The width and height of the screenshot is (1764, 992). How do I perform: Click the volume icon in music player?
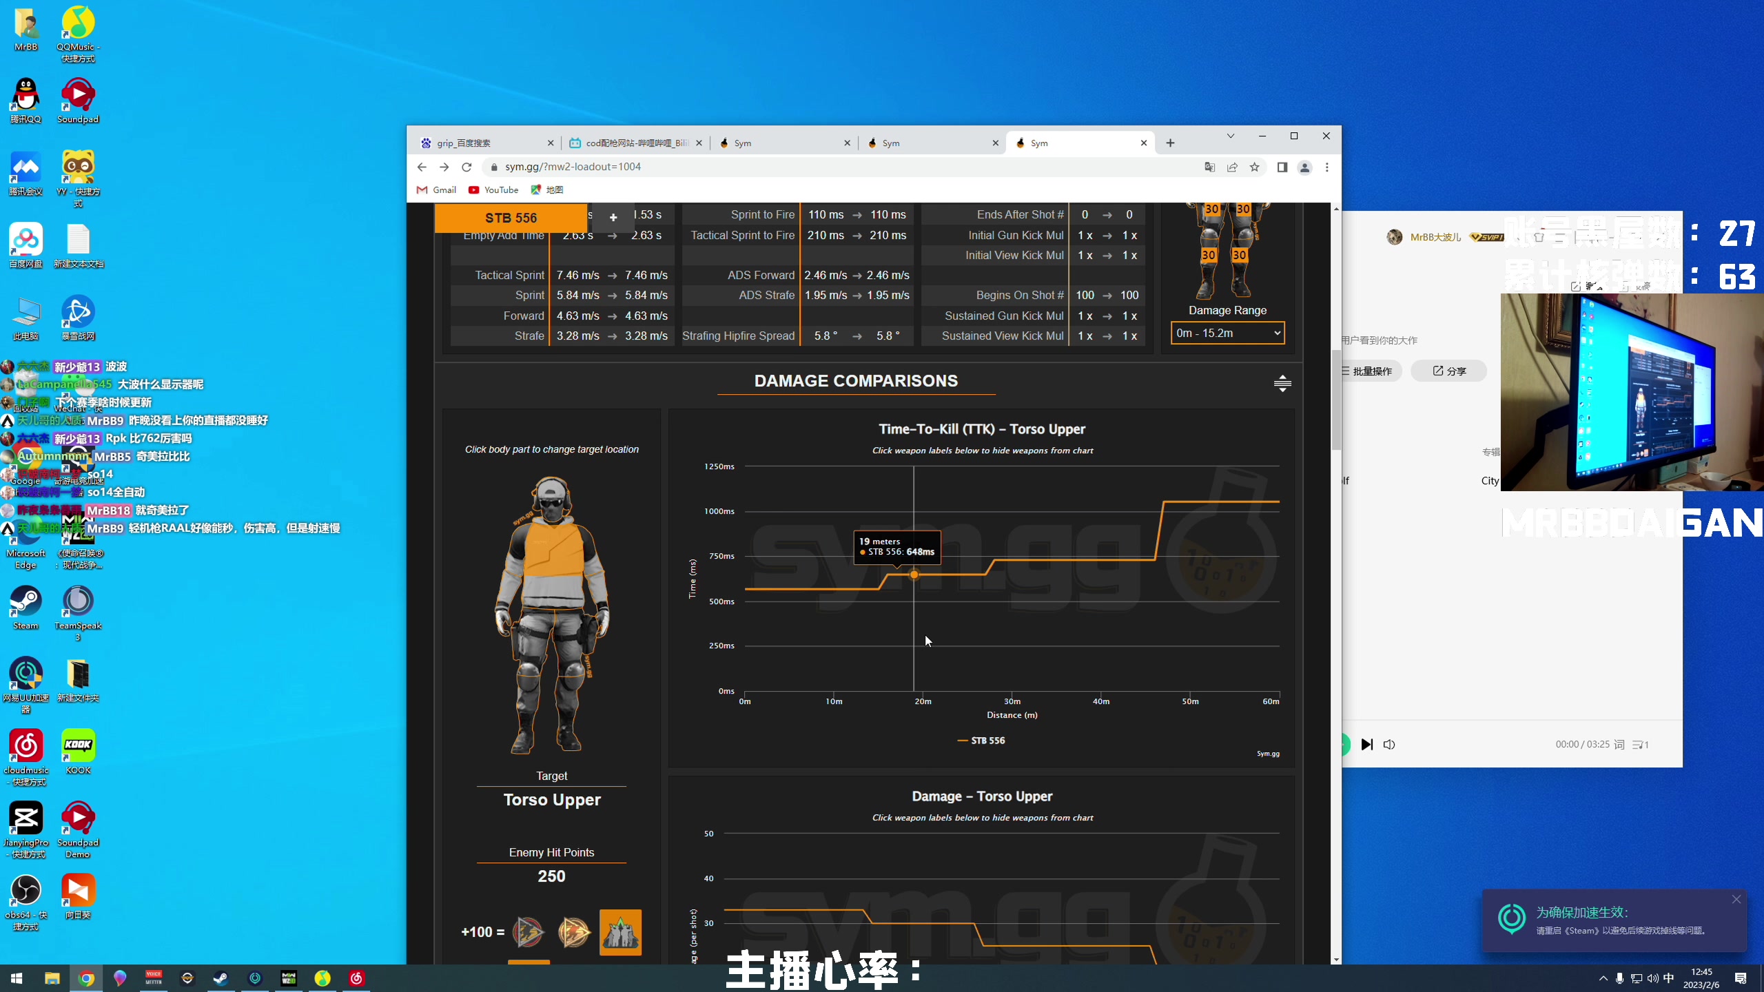[x=1389, y=744]
